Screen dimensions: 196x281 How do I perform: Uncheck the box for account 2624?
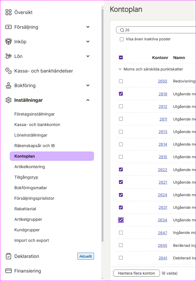tap(121, 195)
